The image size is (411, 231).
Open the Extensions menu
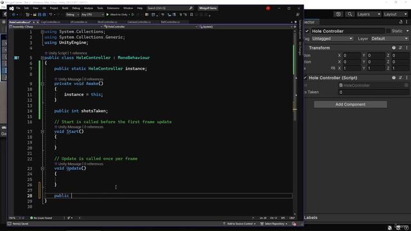point(113,8)
